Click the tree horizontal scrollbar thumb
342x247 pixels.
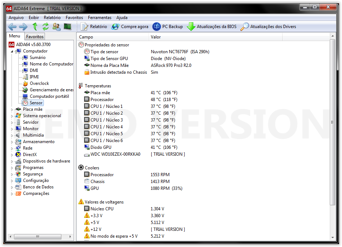38,237
